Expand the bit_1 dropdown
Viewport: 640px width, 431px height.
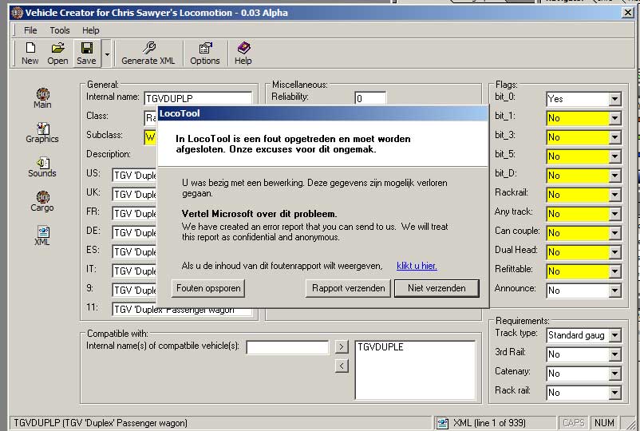[614, 118]
